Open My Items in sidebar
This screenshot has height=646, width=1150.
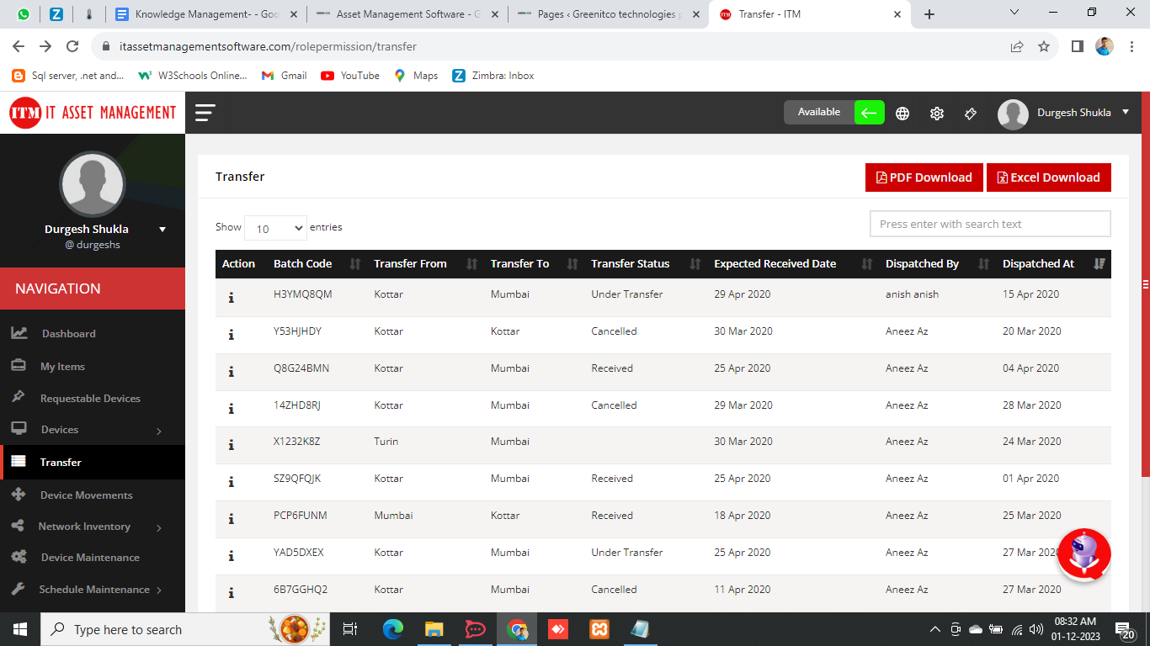tap(62, 367)
